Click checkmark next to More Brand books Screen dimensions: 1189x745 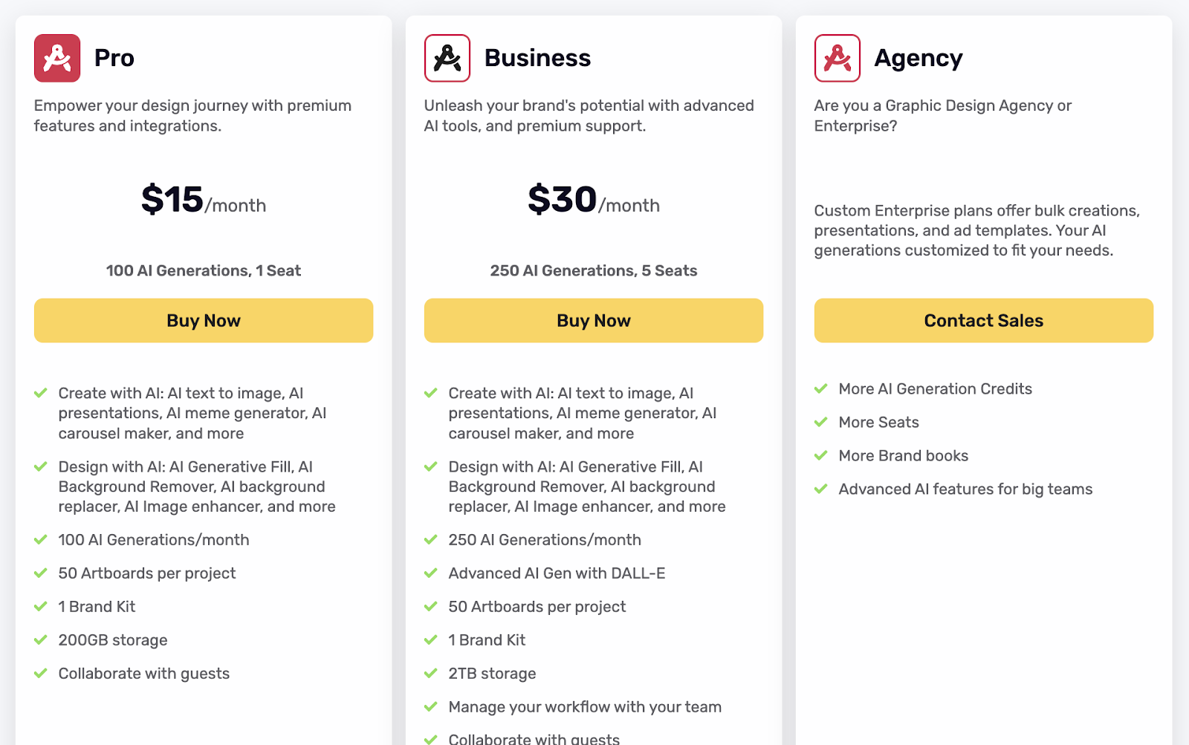click(x=821, y=455)
